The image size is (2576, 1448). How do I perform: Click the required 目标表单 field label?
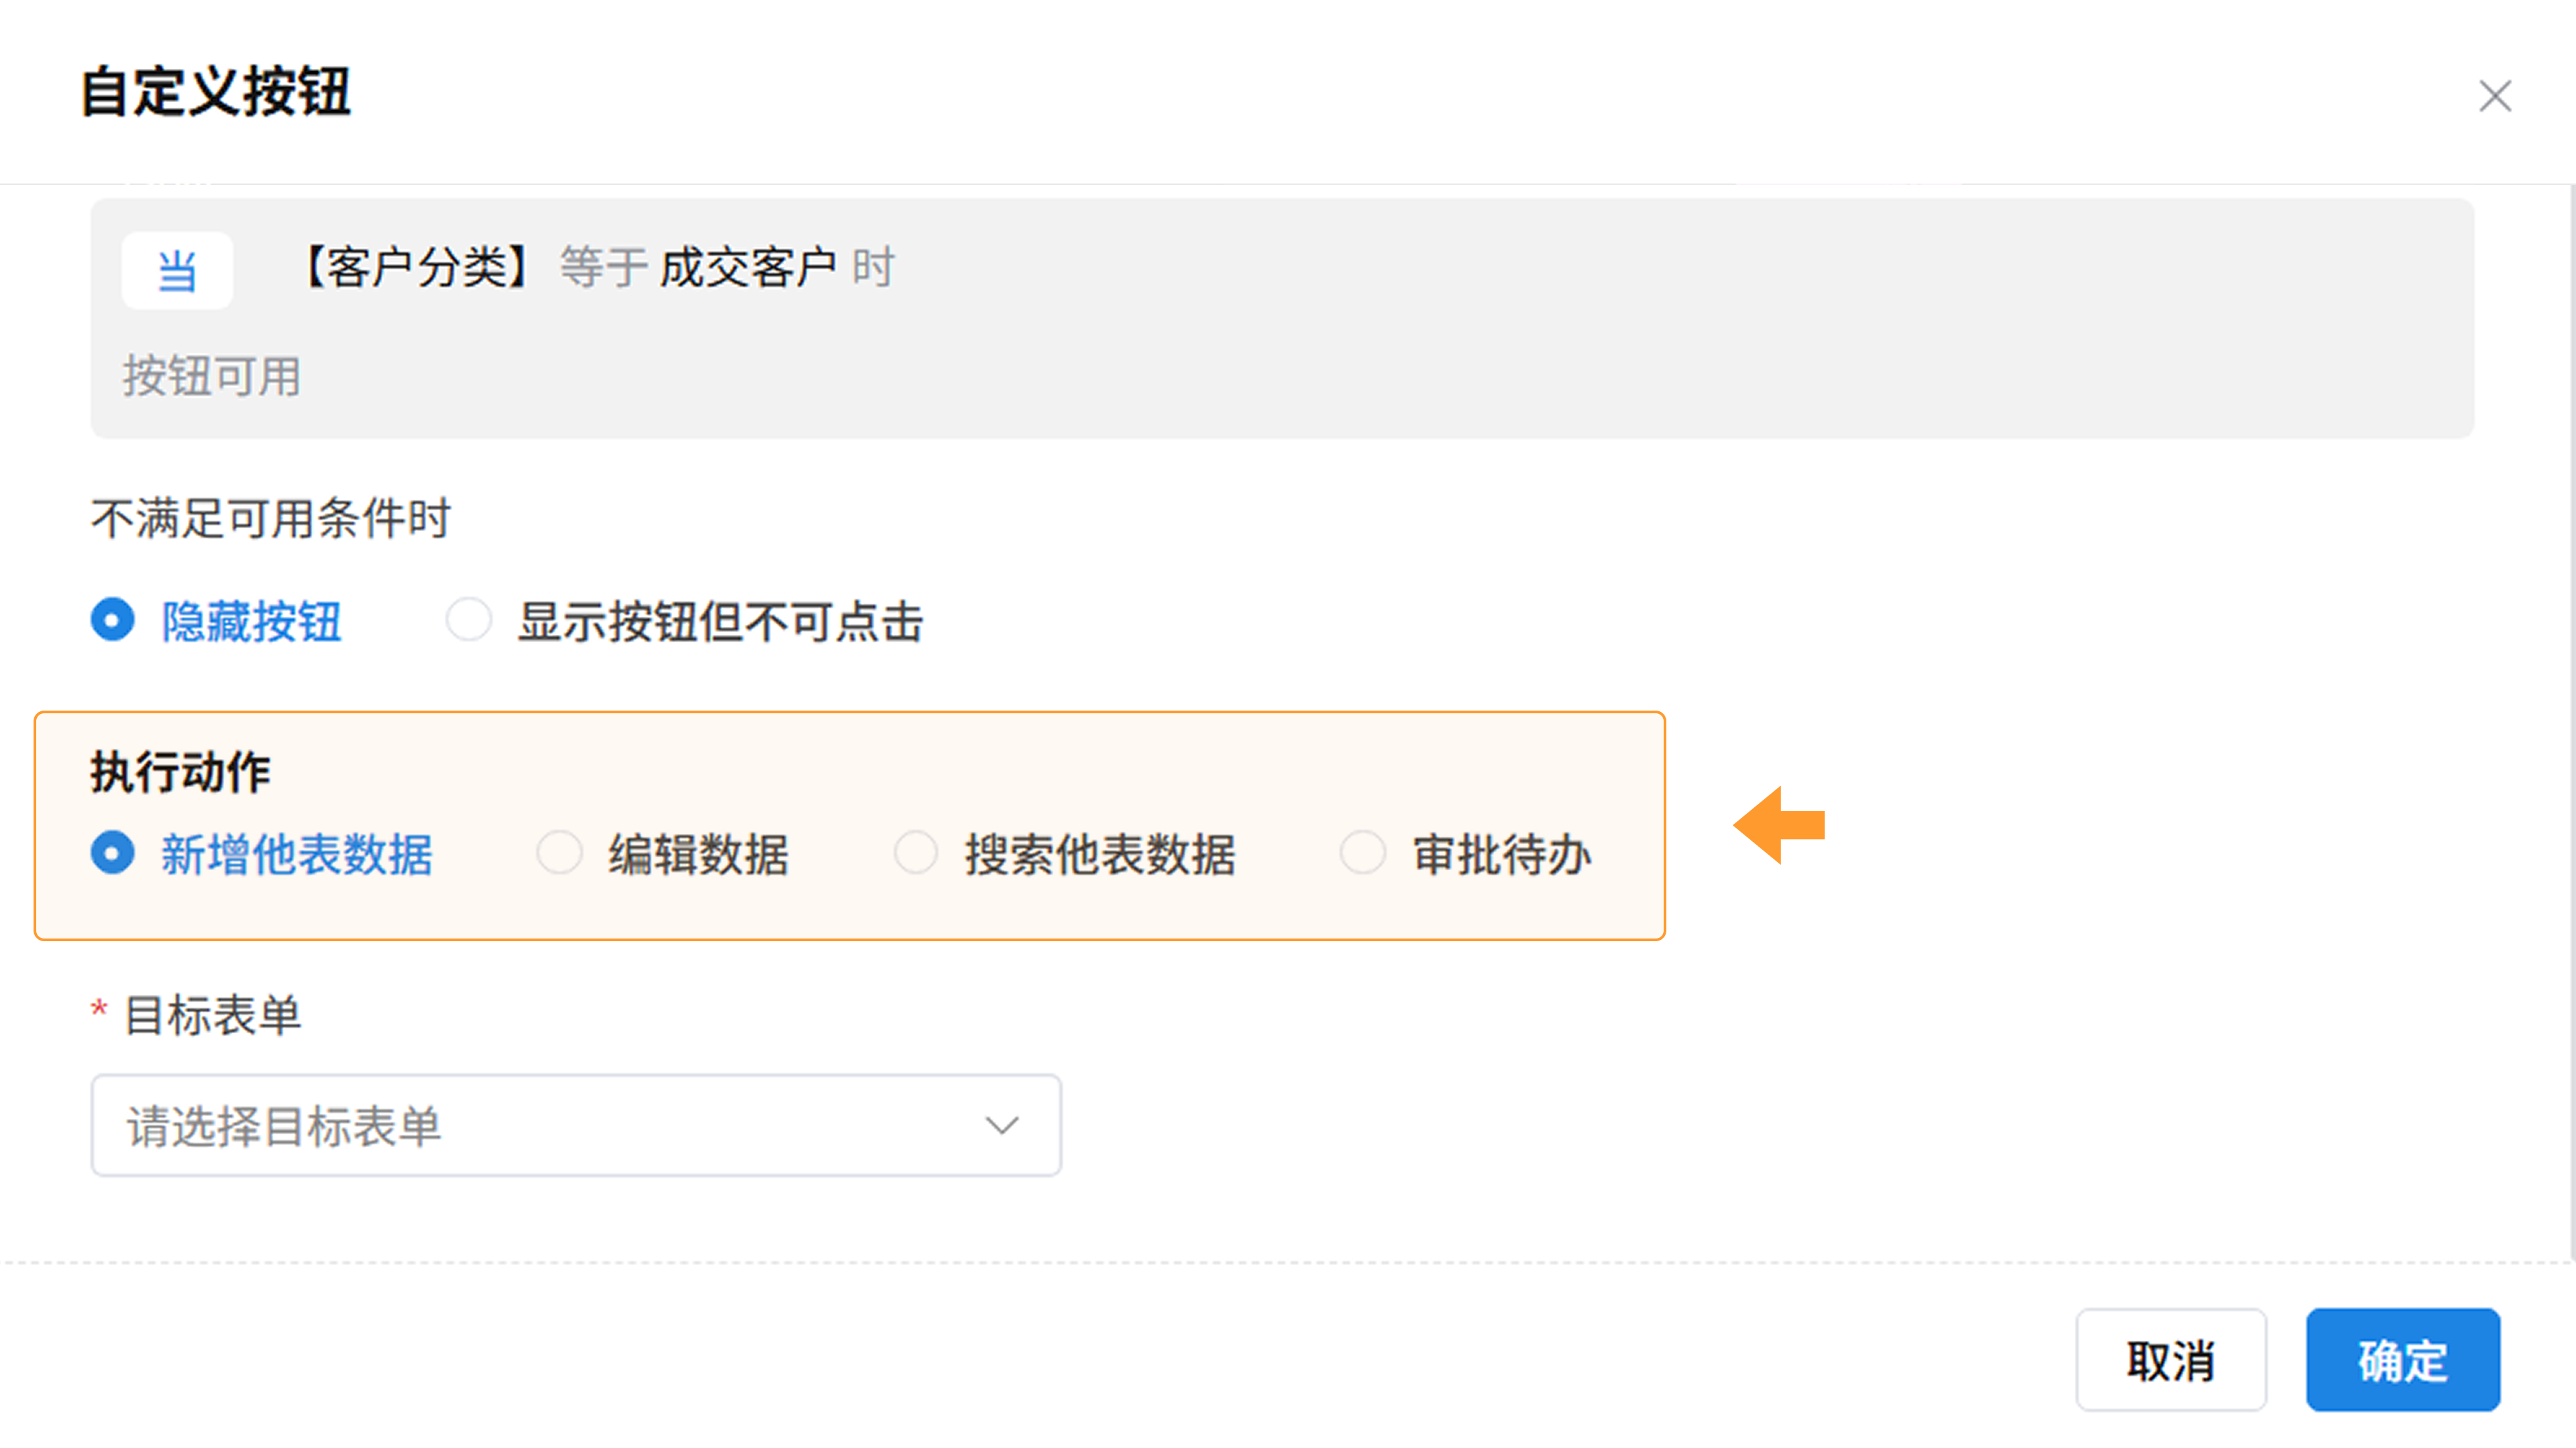(x=213, y=1016)
